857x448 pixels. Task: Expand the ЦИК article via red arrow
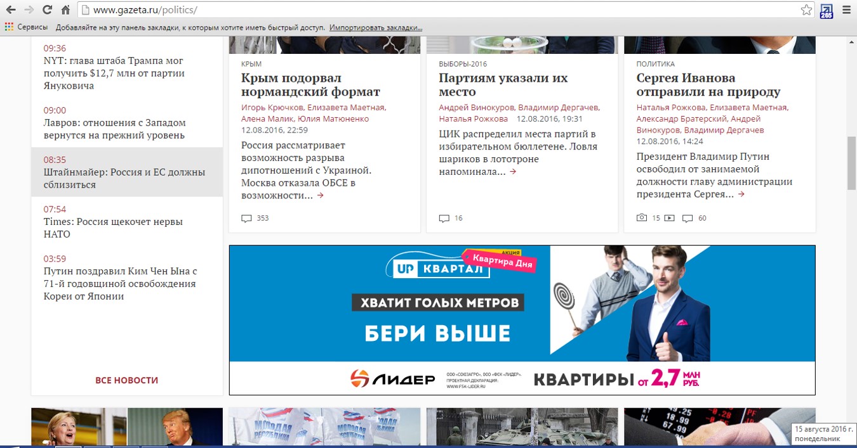[513, 172]
